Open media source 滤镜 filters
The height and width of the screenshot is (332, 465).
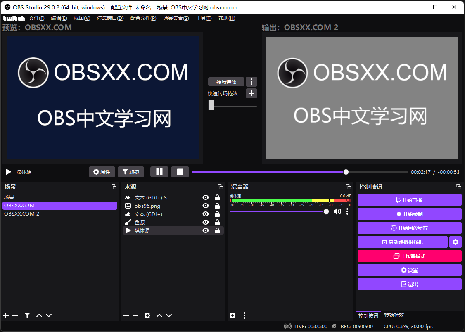[131, 172]
